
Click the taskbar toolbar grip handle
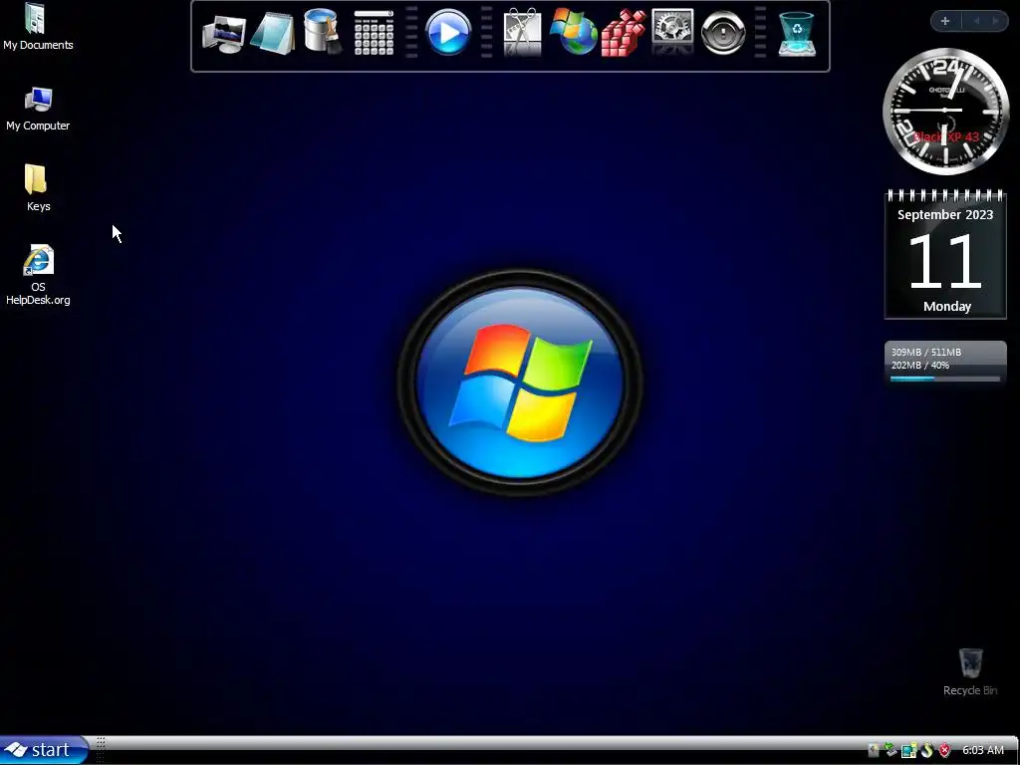pos(101,751)
